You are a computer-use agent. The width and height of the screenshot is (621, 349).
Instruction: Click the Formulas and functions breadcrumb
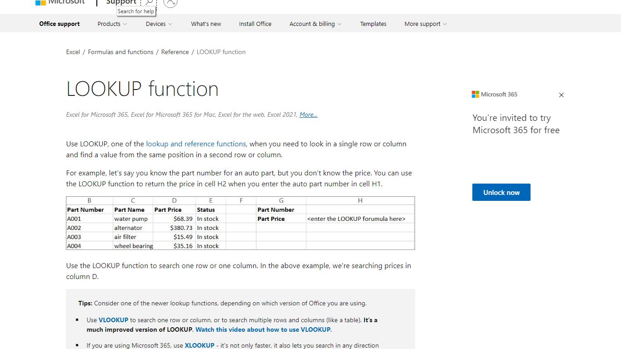tap(120, 52)
